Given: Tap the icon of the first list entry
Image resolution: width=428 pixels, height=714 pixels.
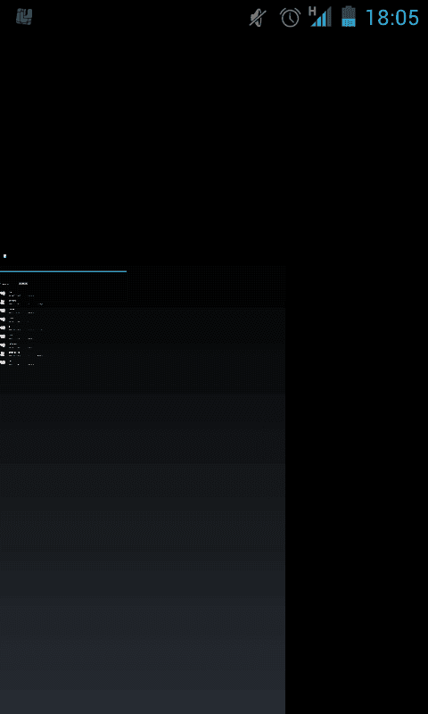Looking at the screenshot, I should coord(3,294).
